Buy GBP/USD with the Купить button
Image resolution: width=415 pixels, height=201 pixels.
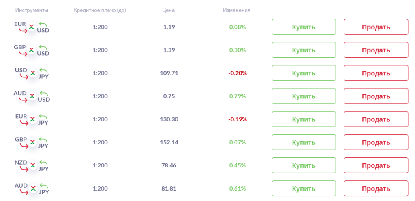[x=304, y=50]
